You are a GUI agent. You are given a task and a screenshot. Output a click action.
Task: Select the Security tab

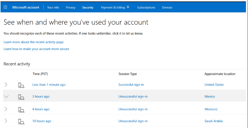[88, 7]
